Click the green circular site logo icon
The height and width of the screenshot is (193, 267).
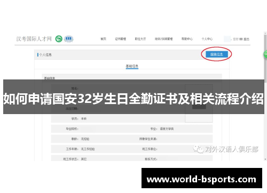tap(59, 39)
